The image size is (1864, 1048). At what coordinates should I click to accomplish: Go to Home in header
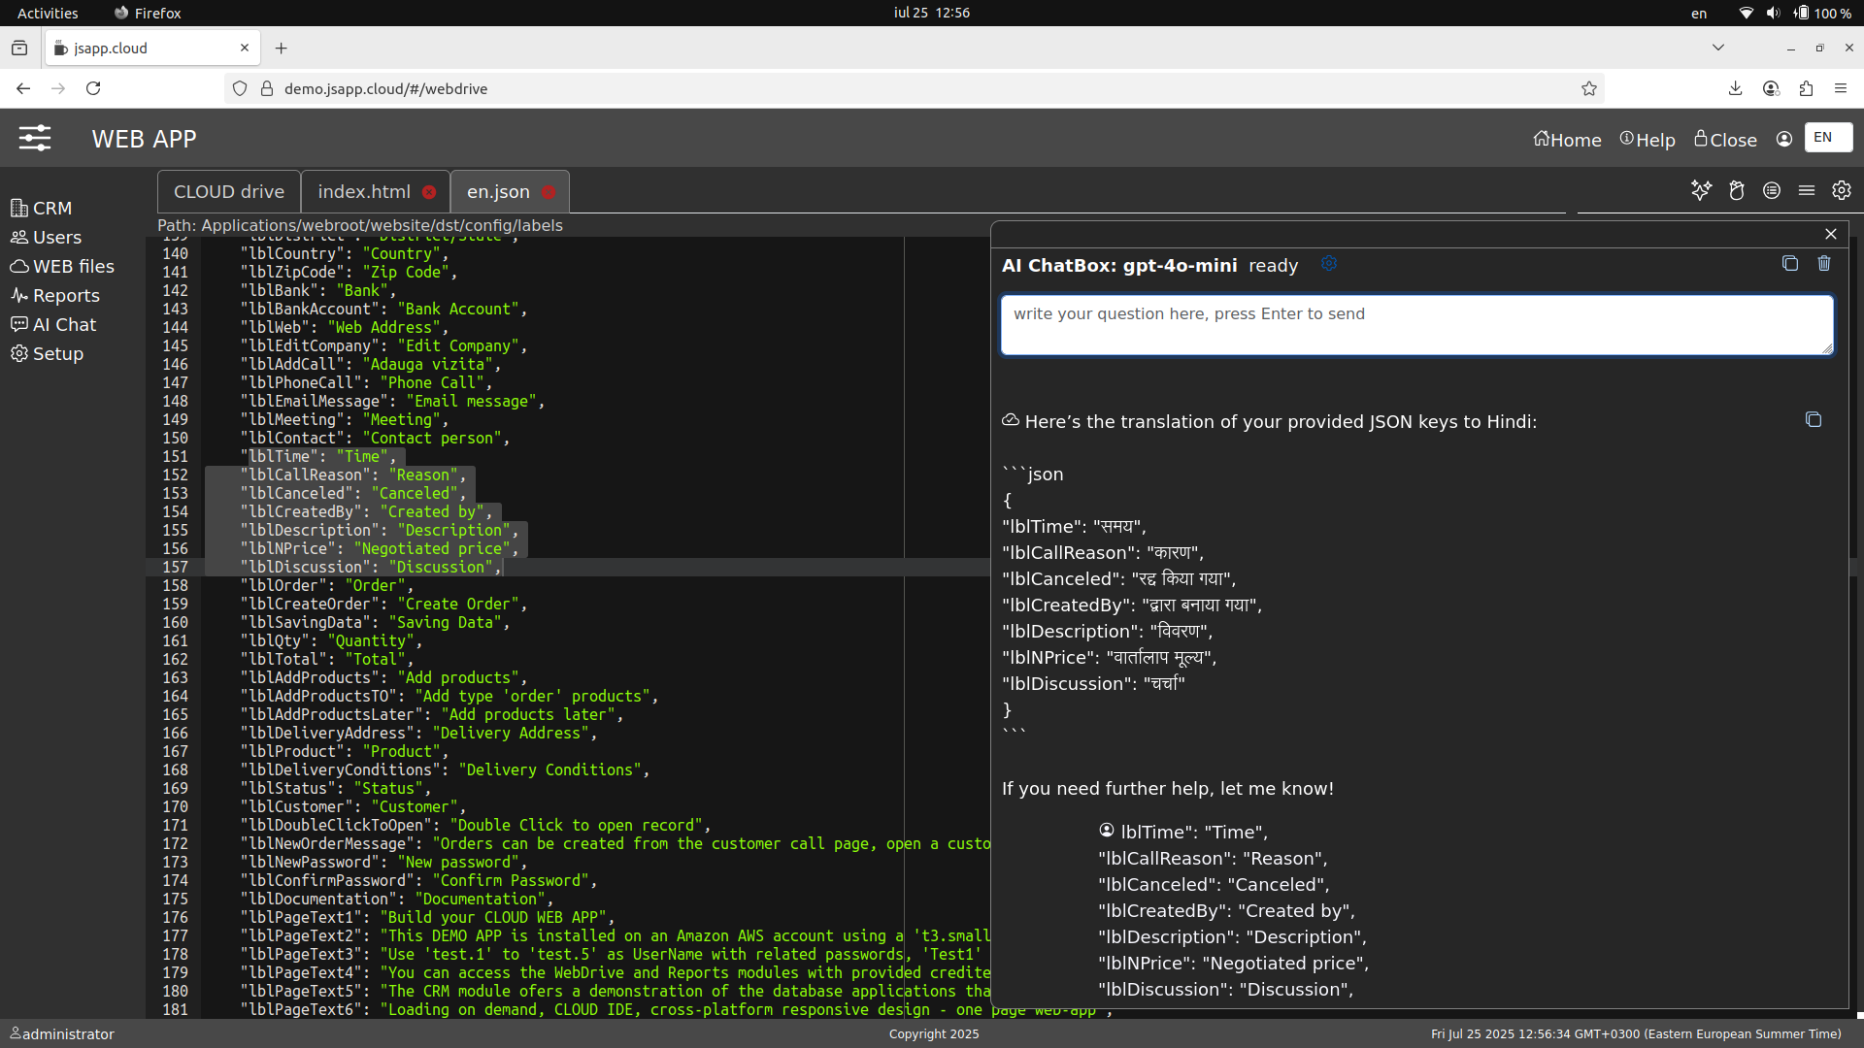pyautogui.click(x=1567, y=140)
